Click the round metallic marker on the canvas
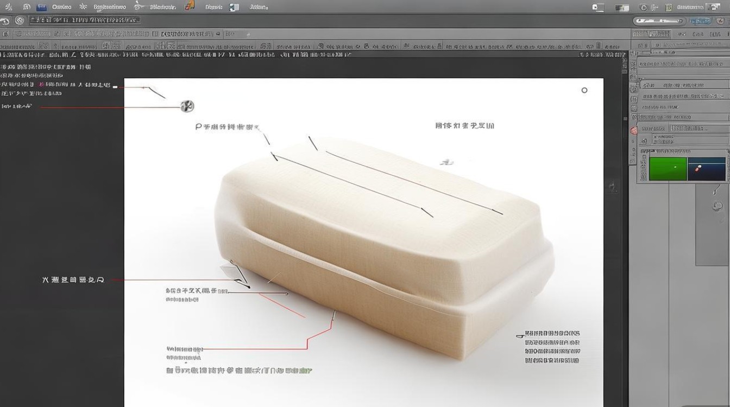The width and height of the screenshot is (730, 407). coord(187,106)
